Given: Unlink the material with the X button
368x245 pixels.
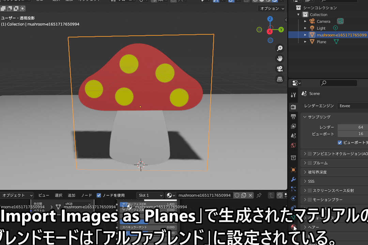Looking at the screenshot, I should [250, 195].
